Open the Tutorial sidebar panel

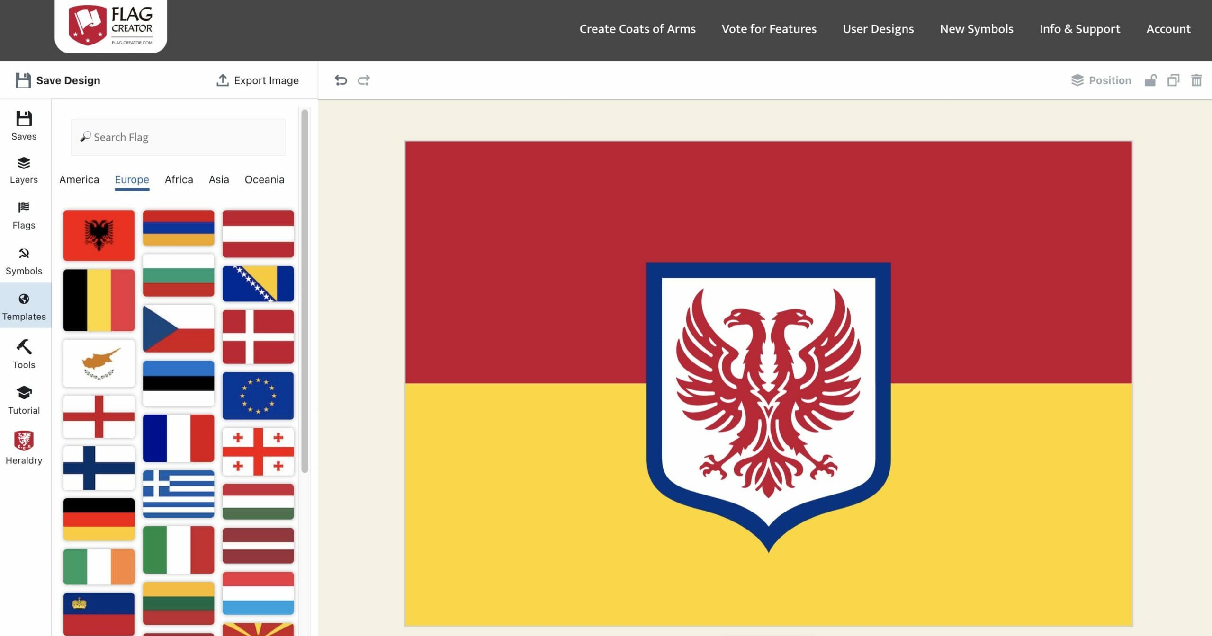point(24,400)
